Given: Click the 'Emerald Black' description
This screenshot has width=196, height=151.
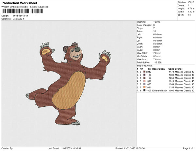Looking at the screenshot, I should click(x=159, y=90).
